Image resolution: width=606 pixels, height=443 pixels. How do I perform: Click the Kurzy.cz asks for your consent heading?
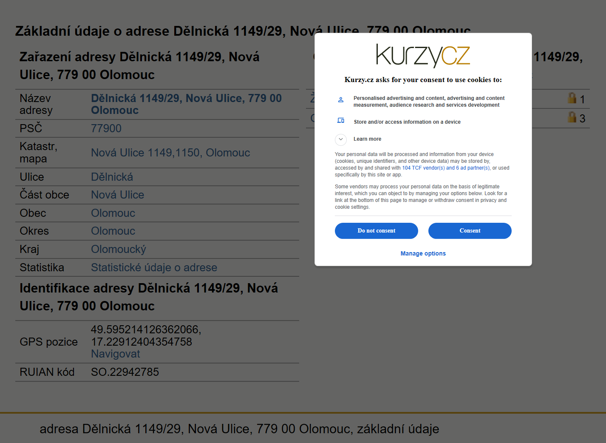423,80
